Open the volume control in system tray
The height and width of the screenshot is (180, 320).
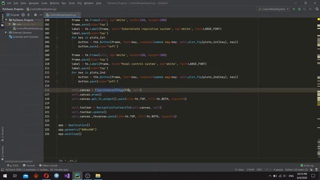coord(284,175)
